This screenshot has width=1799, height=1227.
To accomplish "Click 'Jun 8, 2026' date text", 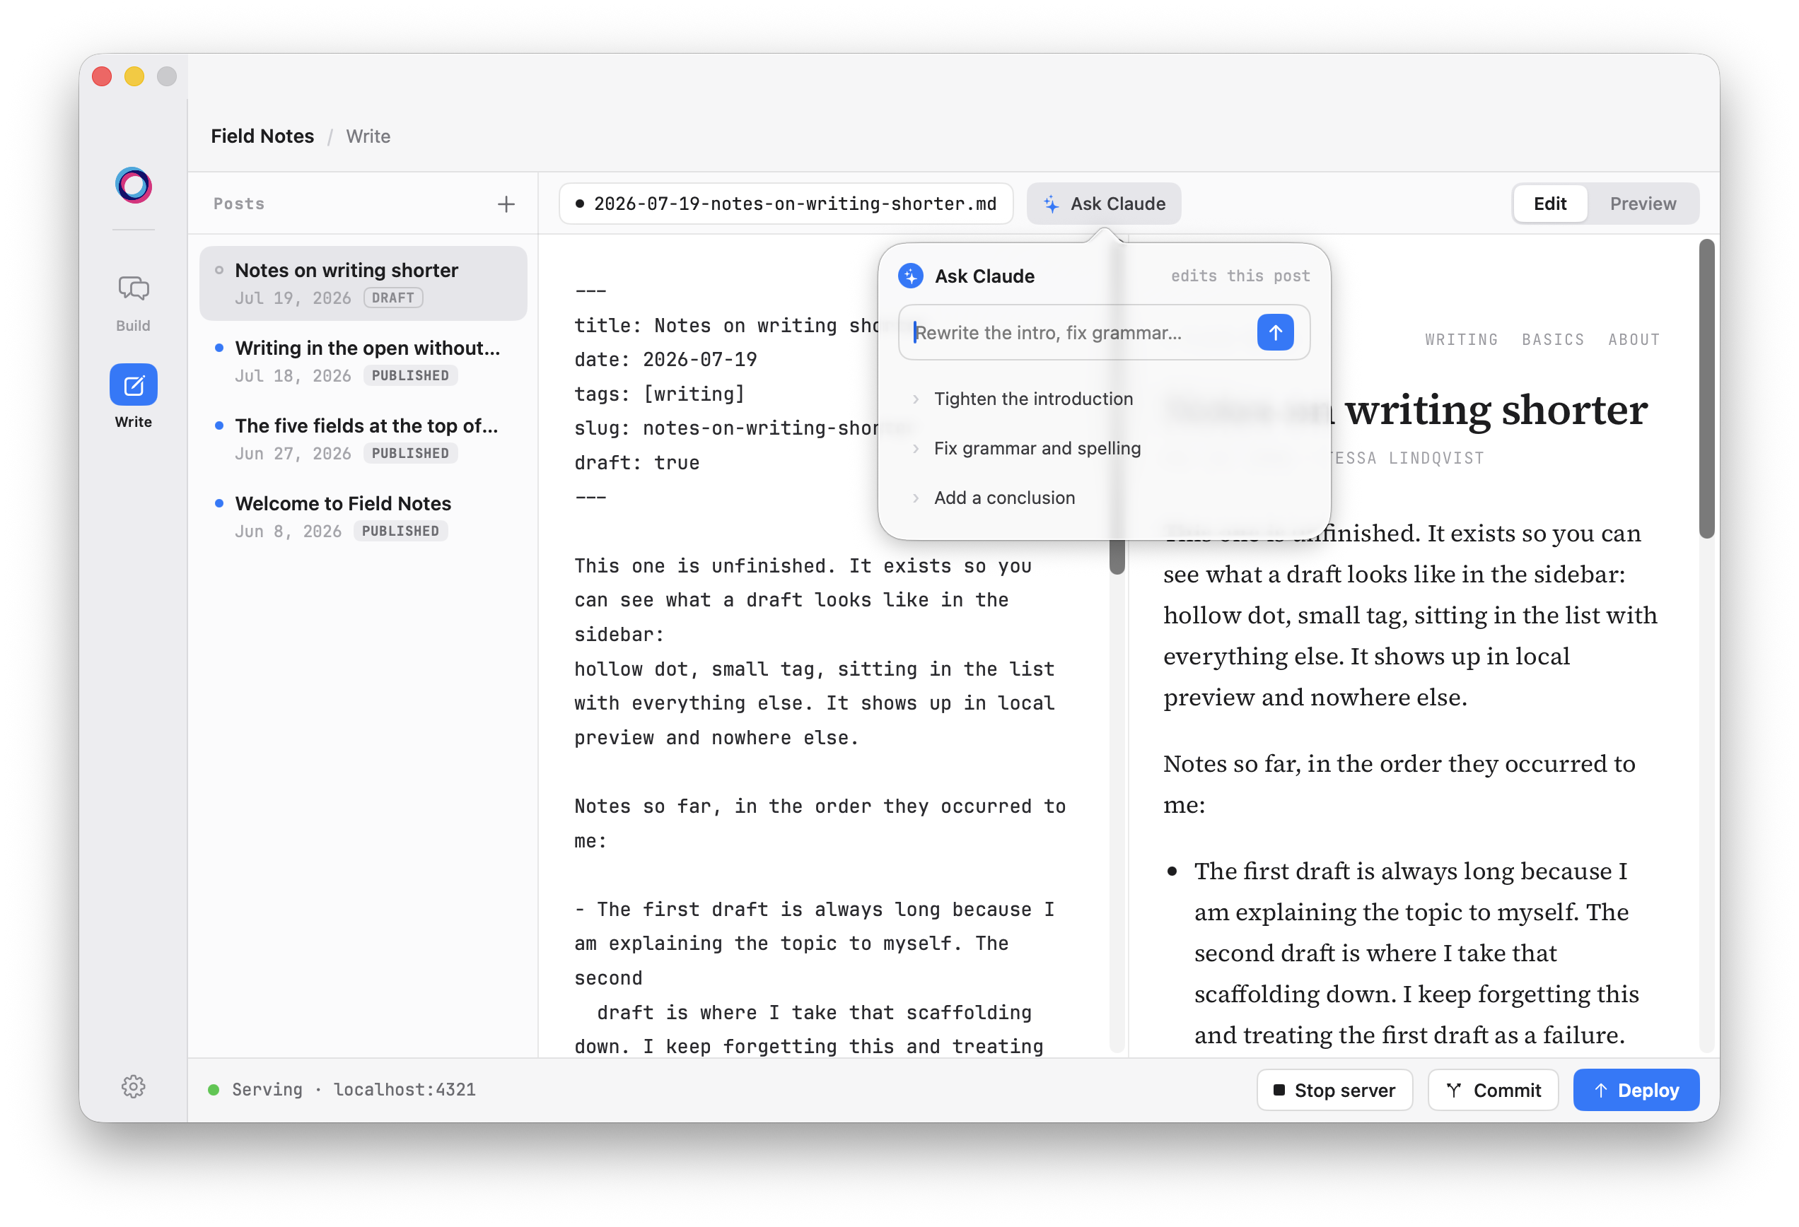I will (x=288, y=532).
